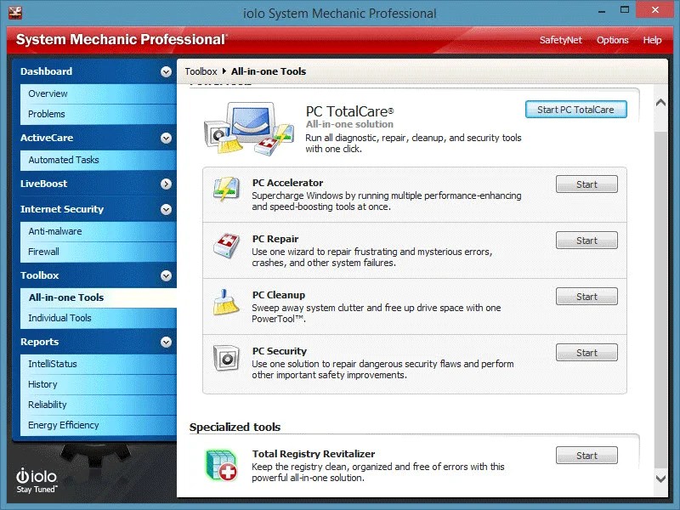Click the Toolbox breadcrumb
The image size is (680, 510).
tap(201, 71)
